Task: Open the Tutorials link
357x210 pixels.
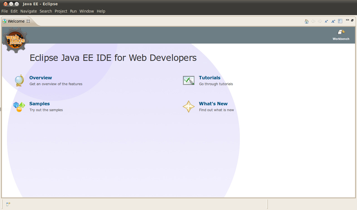Action: [x=209, y=78]
